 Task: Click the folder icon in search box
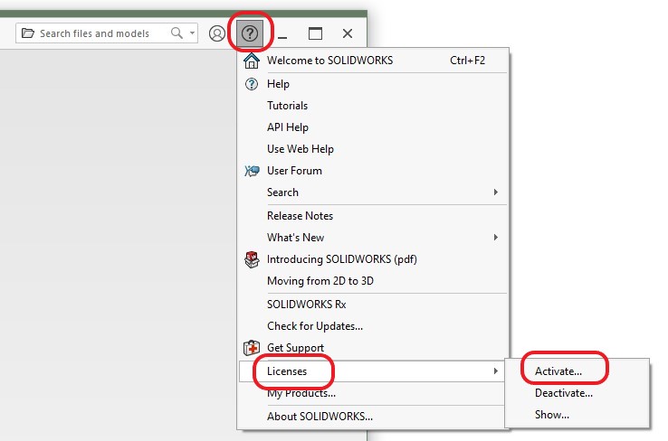28,33
